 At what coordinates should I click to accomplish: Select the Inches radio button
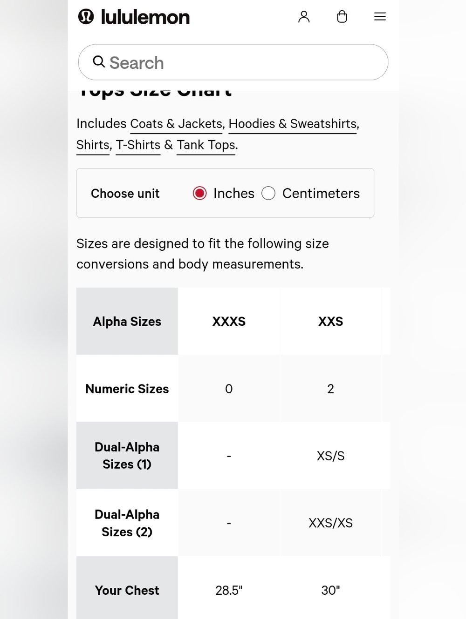tap(199, 193)
